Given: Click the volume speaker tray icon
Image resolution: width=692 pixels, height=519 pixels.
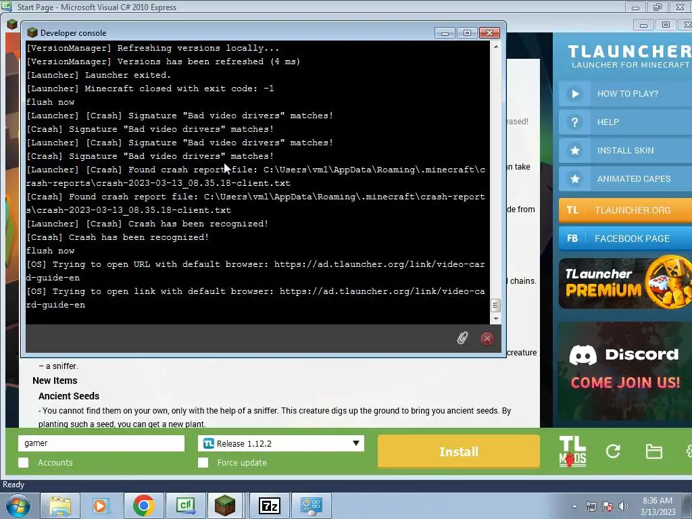Looking at the screenshot, I should pos(624,506).
